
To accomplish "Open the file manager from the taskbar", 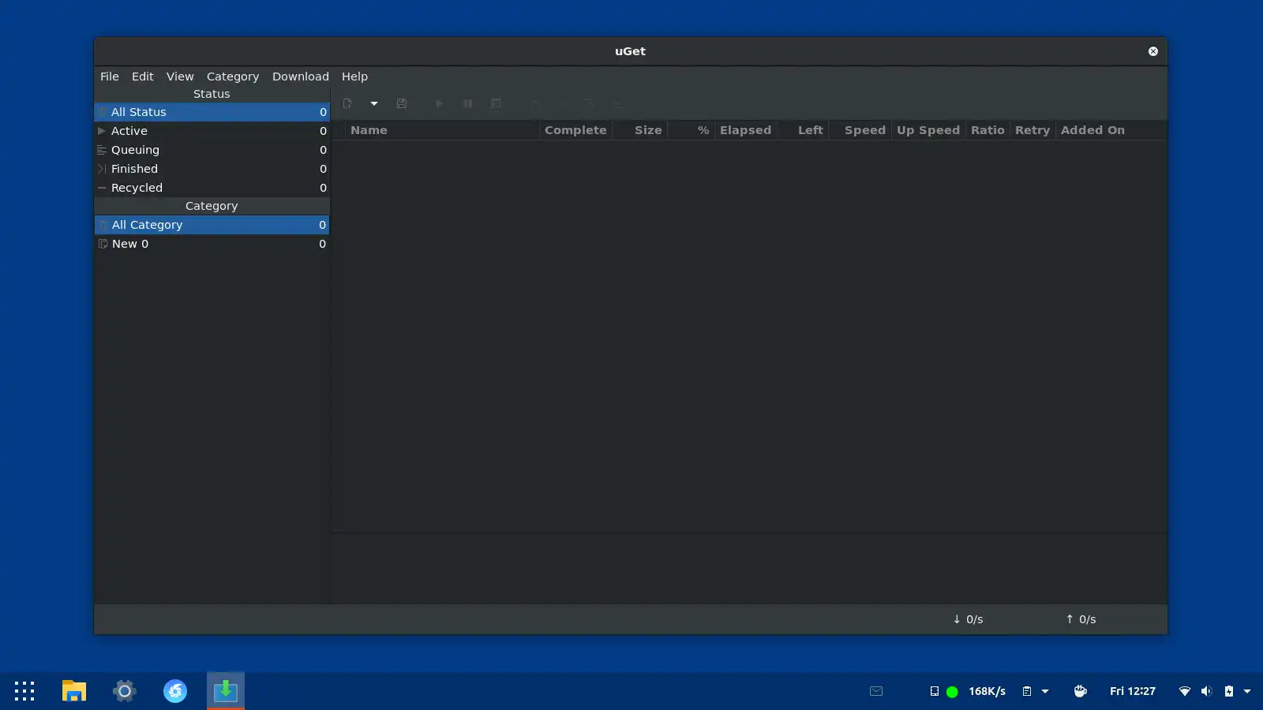I will pos(74,691).
